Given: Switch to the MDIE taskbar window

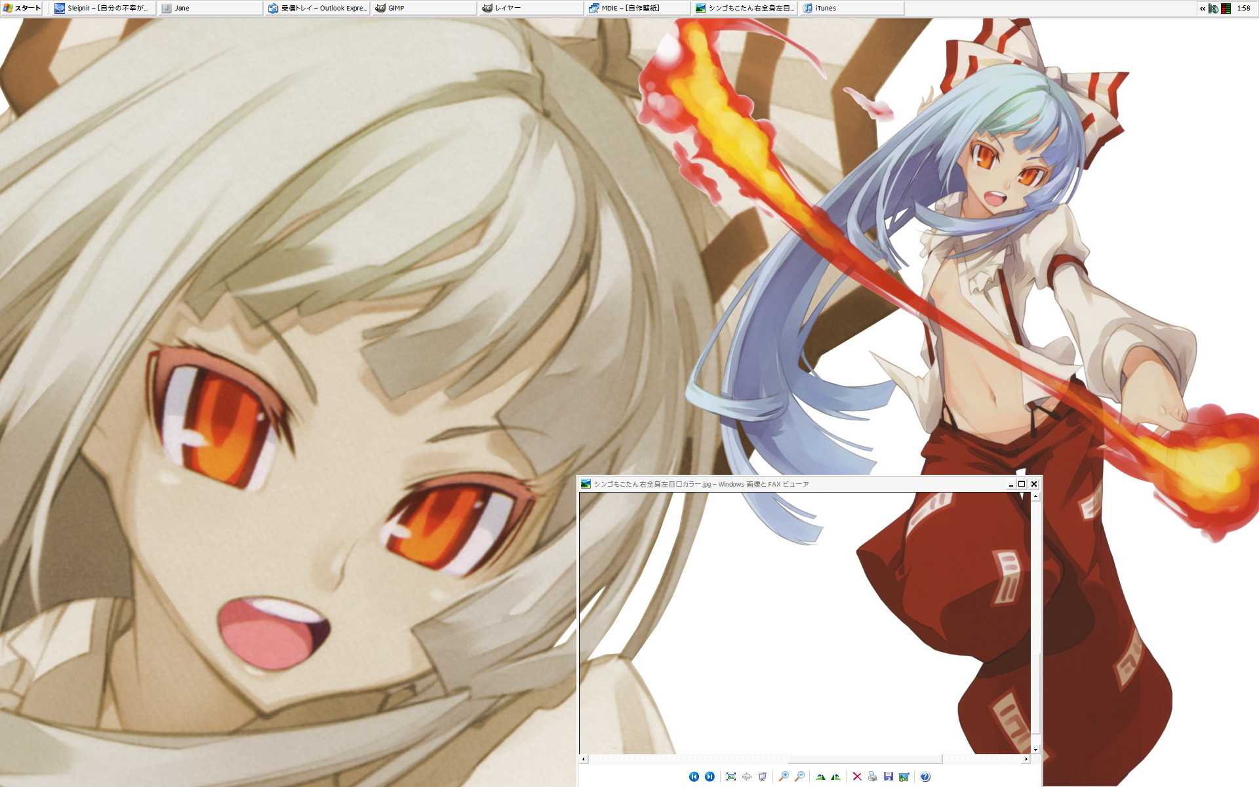Looking at the screenshot, I should tap(637, 8).
